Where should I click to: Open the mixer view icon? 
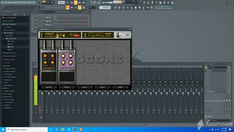128,7
